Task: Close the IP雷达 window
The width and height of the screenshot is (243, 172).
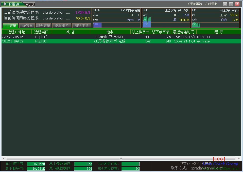Action: [237, 4]
